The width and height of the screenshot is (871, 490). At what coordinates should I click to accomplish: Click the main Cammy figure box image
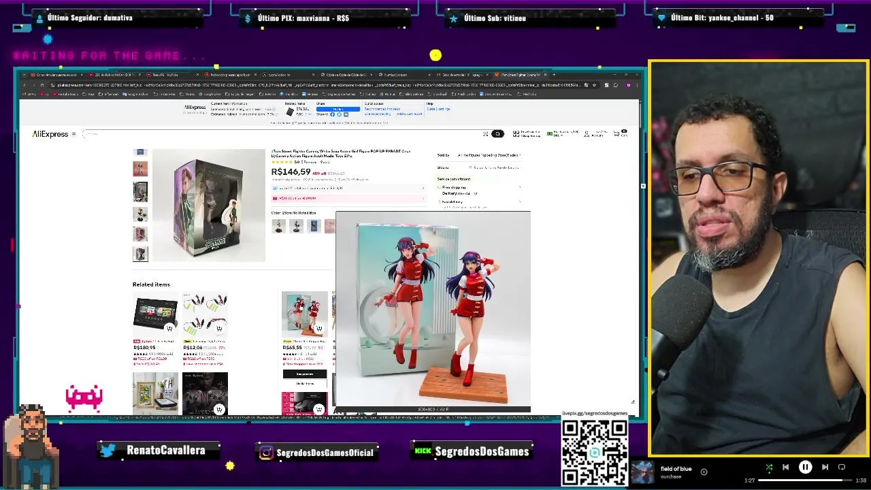[x=208, y=206]
